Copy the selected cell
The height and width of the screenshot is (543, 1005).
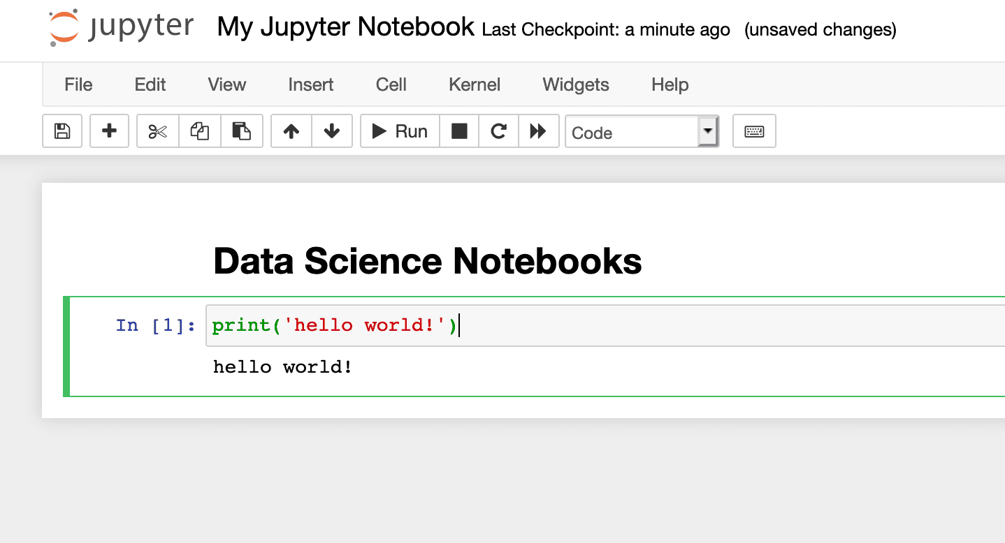pyautogui.click(x=199, y=131)
